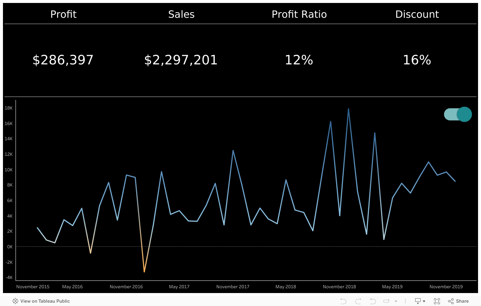Click the highest peak on line chart
The image size is (481, 306).
pos(348,109)
